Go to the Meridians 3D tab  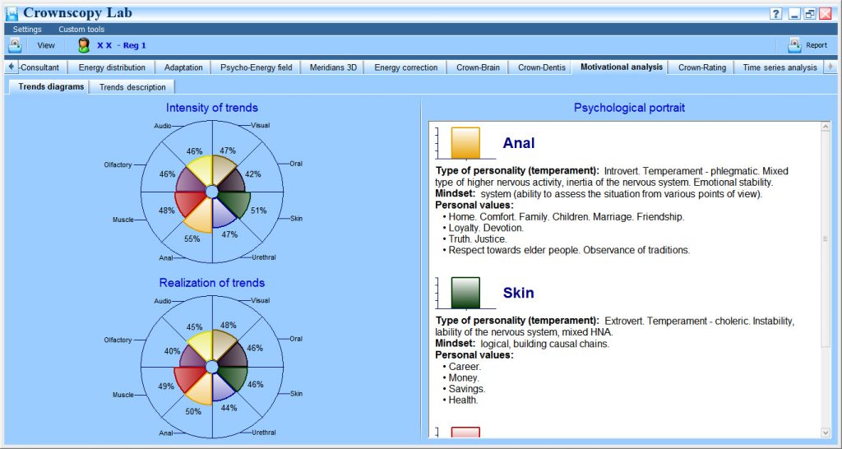(x=333, y=67)
